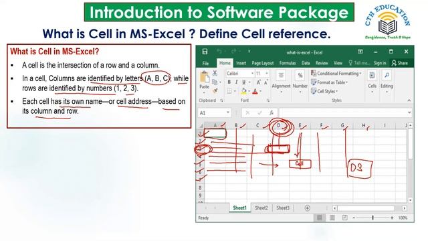The width and height of the screenshot is (428, 241).
Task: Click the Page Layout view icon
Action: (x=332, y=218)
